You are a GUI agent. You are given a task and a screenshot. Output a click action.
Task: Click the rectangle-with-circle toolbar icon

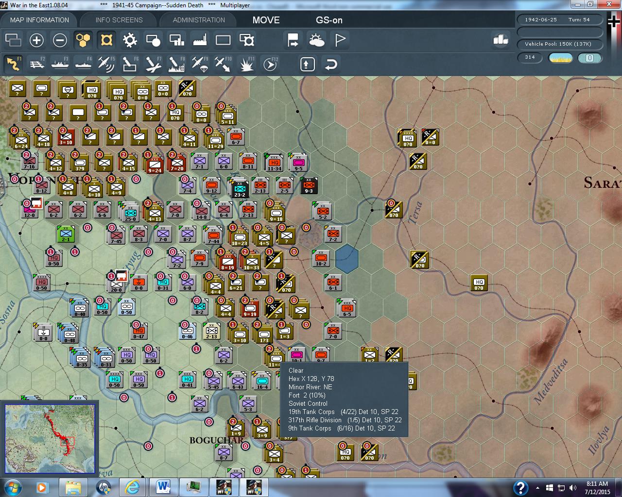tap(153, 40)
